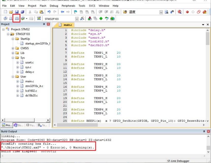Collapse the Sys folder
The width and height of the screenshot is (211, 163).
pyautogui.click(x=13, y=58)
